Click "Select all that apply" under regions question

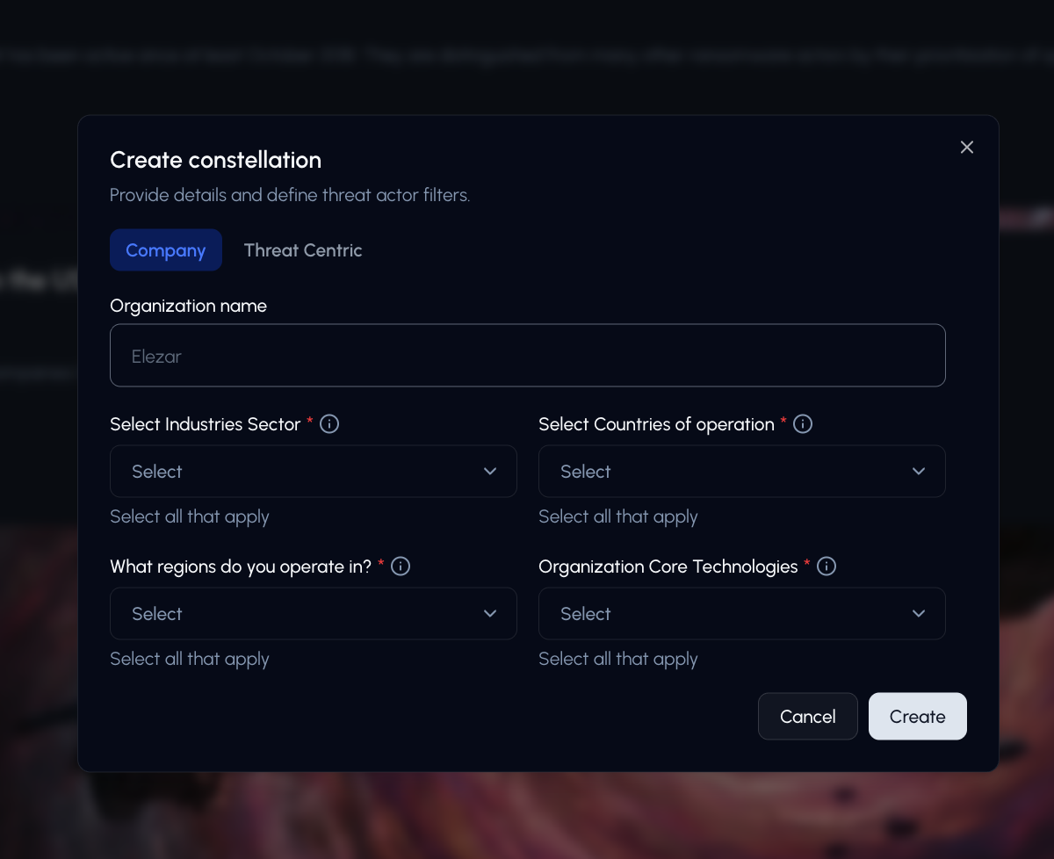click(x=190, y=659)
